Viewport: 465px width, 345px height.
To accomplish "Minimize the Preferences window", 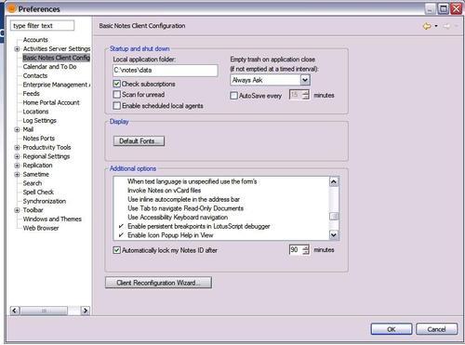I will click(x=430, y=8).
